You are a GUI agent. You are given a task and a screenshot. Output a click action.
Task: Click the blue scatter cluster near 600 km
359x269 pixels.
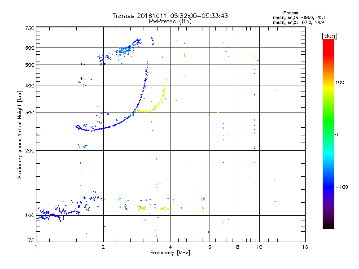[124, 51]
